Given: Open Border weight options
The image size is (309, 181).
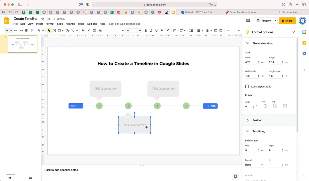Looking at the screenshot, I should [95, 31].
